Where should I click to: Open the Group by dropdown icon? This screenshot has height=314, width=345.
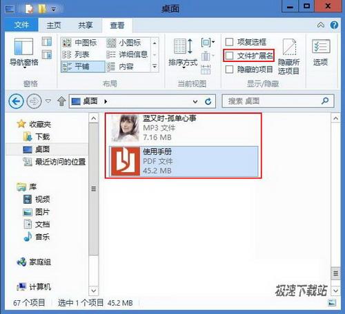click(x=208, y=42)
